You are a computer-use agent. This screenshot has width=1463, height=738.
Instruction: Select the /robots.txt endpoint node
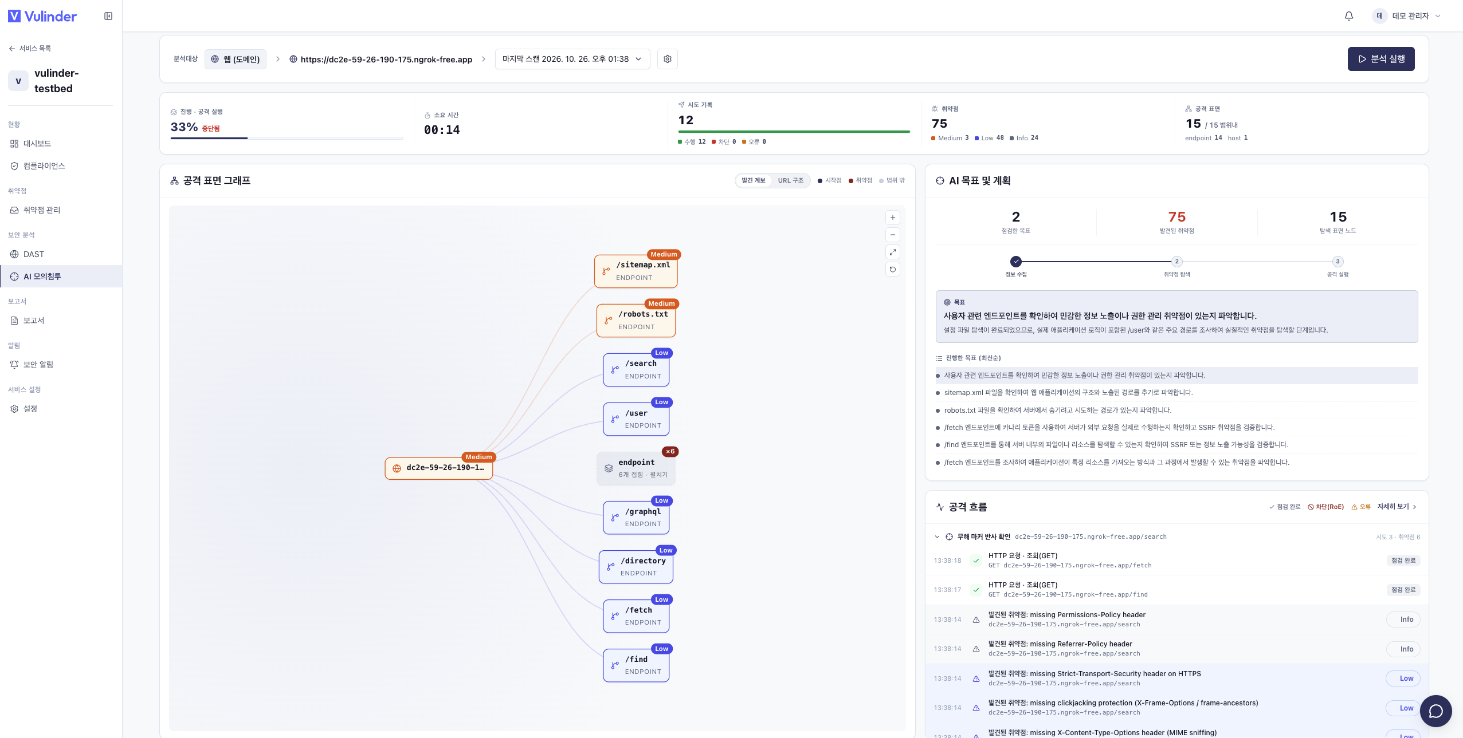click(636, 320)
